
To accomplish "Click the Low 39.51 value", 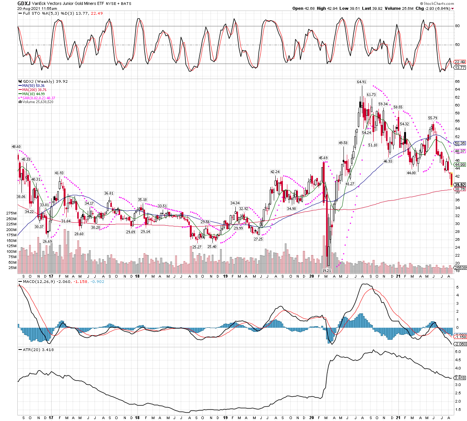I will [349, 8].
